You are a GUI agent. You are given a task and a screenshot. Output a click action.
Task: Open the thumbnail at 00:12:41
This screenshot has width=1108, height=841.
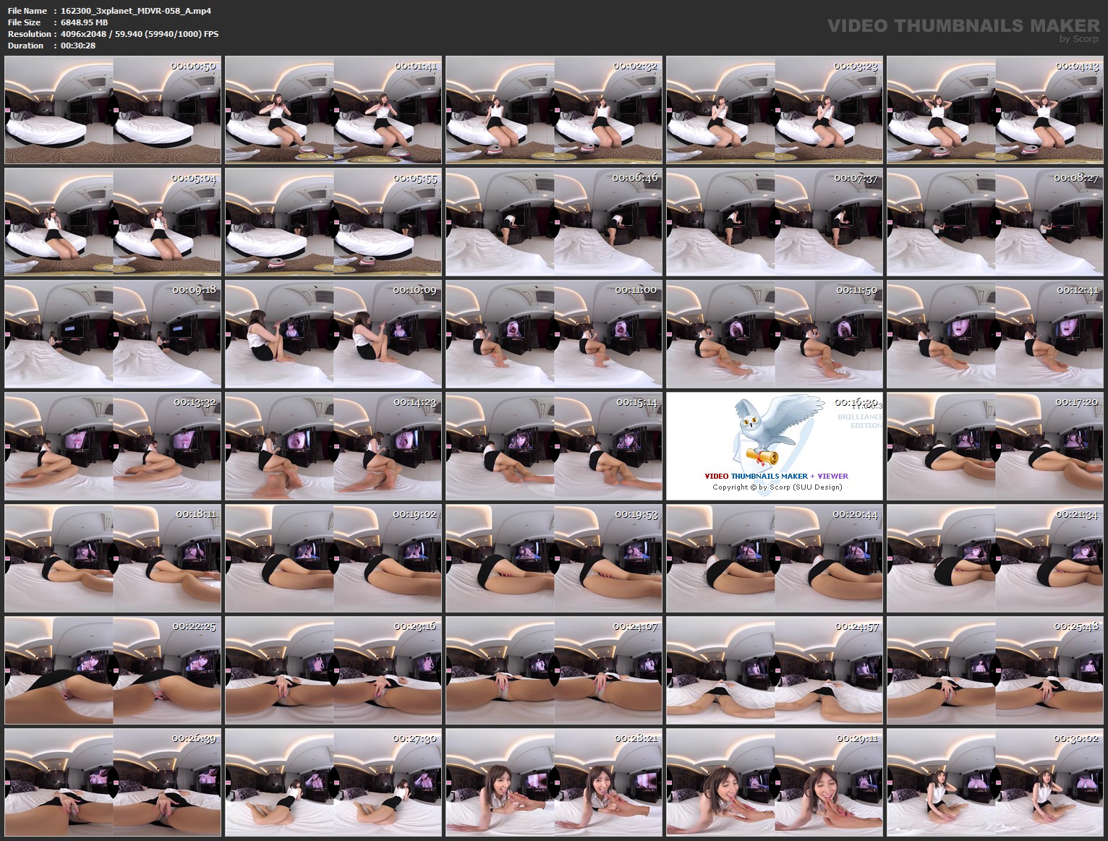tap(995, 333)
